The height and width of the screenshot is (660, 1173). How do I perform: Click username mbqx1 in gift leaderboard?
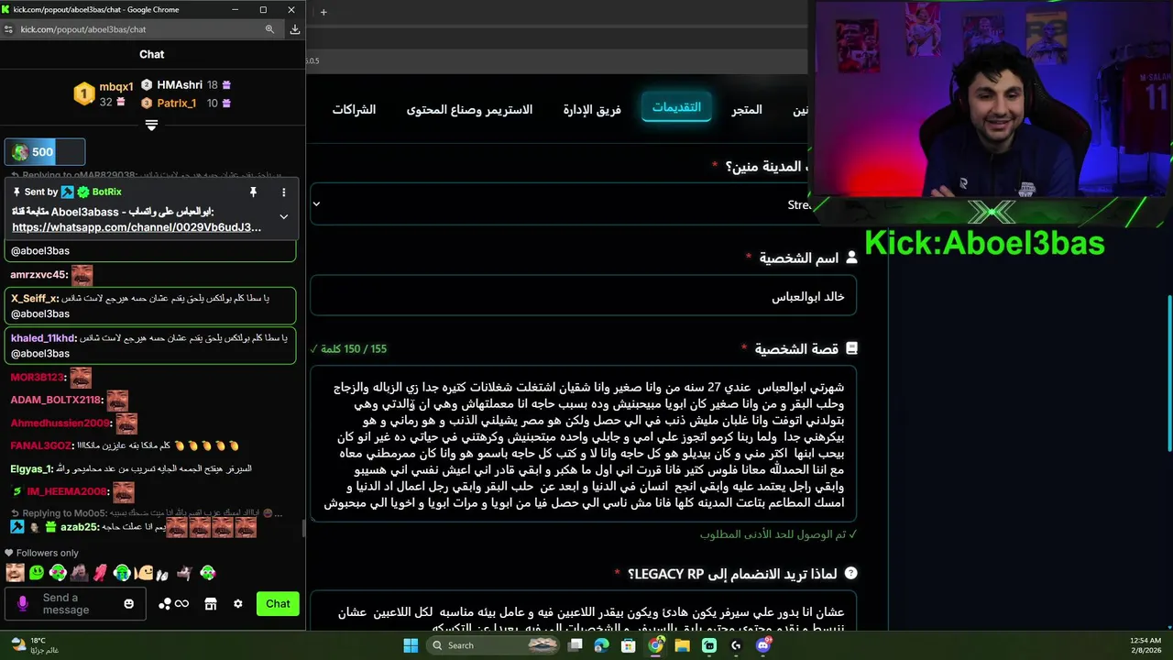pyautogui.click(x=116, y=87)
